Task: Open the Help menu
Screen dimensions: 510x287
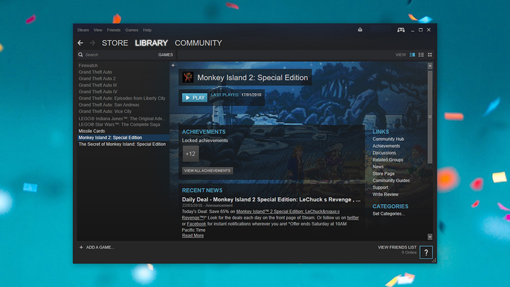Action: (147, 30)
